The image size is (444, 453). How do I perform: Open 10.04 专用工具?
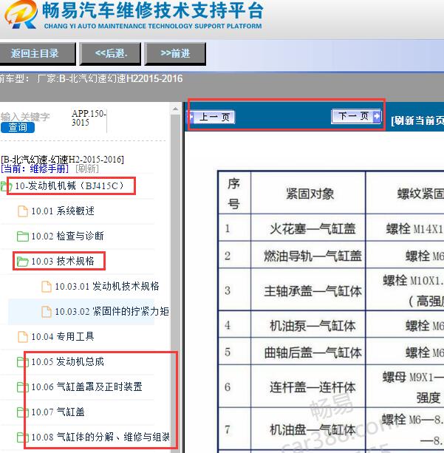click(x=63, y=336)
